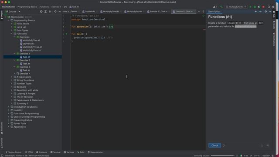The width and height of the screenshot is (279, 157).
Task: Select the Power Tools section
Action: tap(20, 123)
